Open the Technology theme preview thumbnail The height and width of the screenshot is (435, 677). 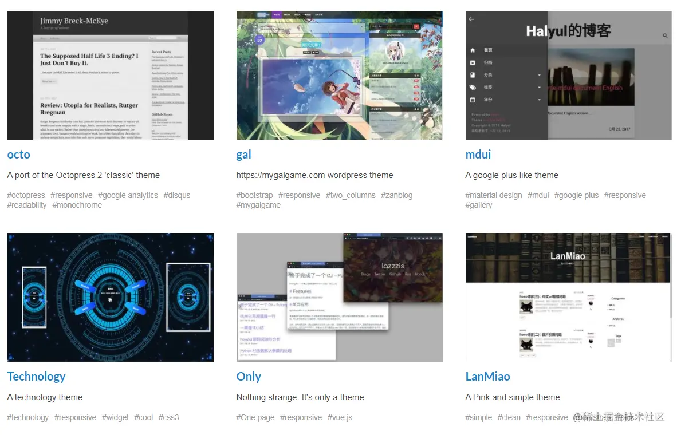tap(111, 297)
